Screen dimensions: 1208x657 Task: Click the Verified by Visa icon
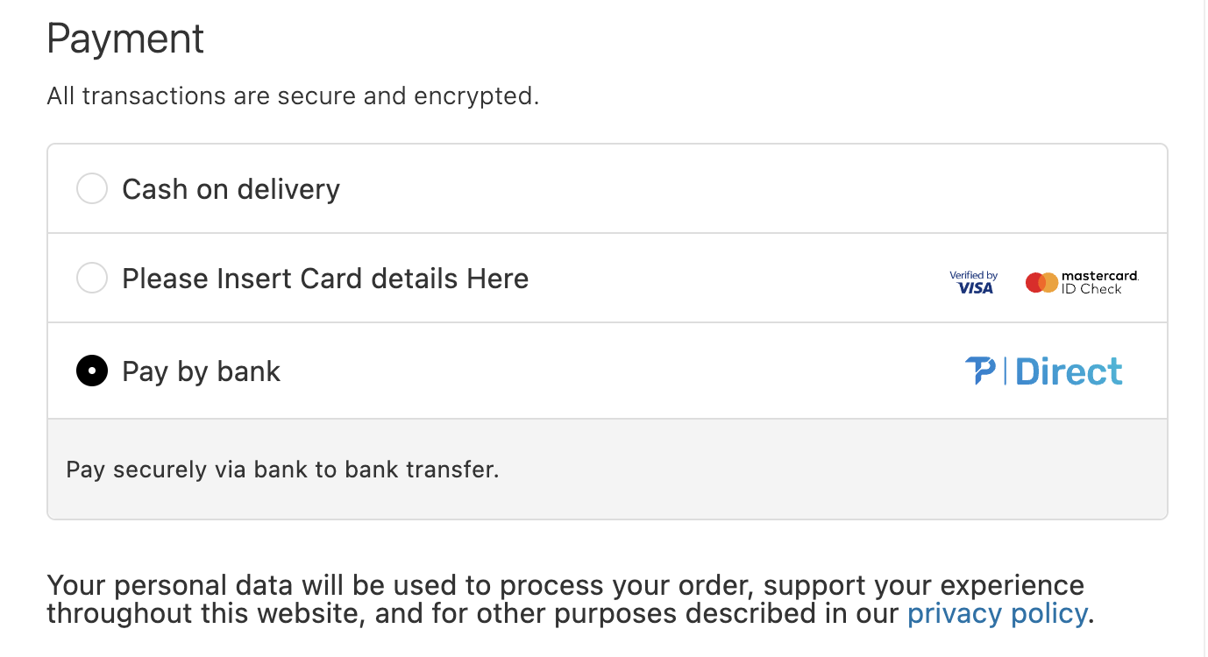click(x=974, y=282)
